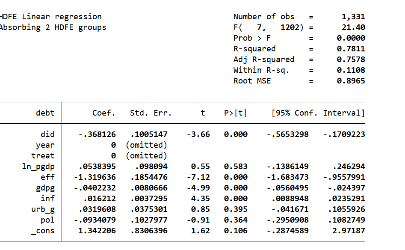Select the pol variable name
The width and height of the screenshot is (405, 250).
(x=47, y=220)
